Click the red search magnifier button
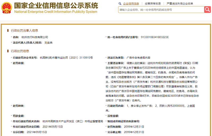Screen dimensions: 212x136 (207, 9)
